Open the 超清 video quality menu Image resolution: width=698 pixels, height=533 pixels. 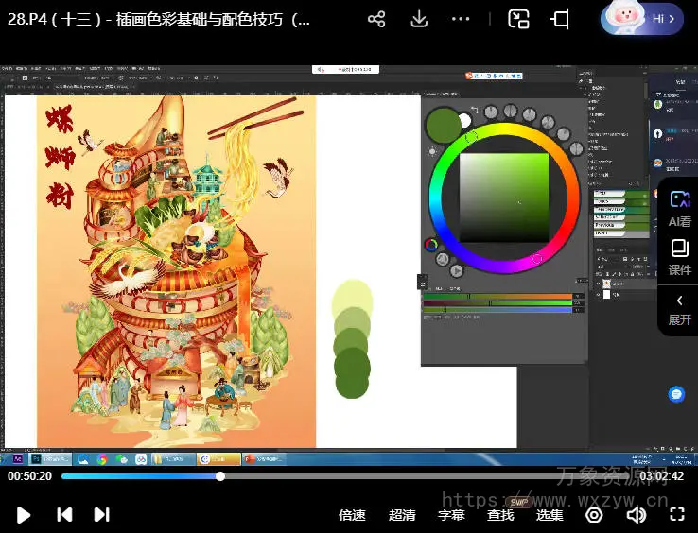coord(402,515)
